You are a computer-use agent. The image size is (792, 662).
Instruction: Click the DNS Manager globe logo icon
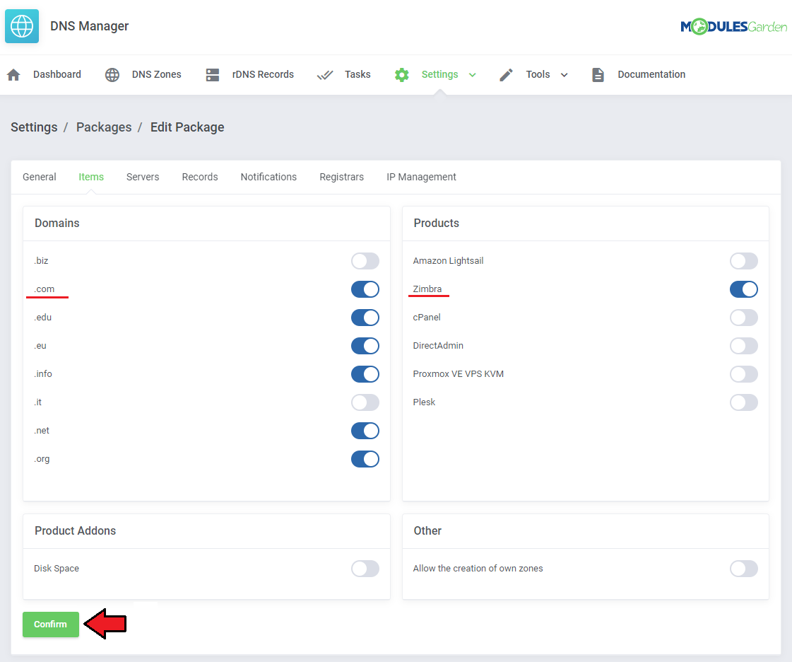point(22,25)
